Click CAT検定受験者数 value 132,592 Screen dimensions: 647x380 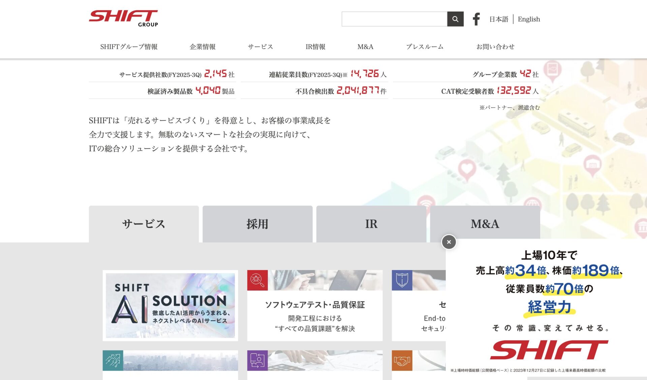pyautogui.click(x=514, y=91)
